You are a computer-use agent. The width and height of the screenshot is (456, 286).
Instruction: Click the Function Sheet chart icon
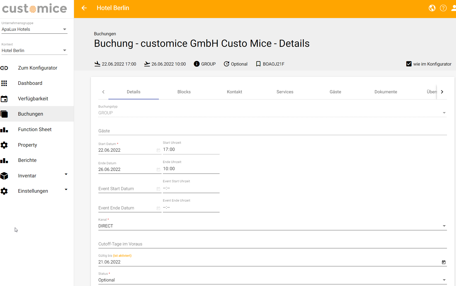point(4,130)
